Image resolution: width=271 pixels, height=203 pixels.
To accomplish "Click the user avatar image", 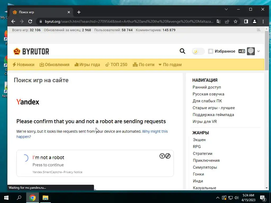I will point(251,51).
